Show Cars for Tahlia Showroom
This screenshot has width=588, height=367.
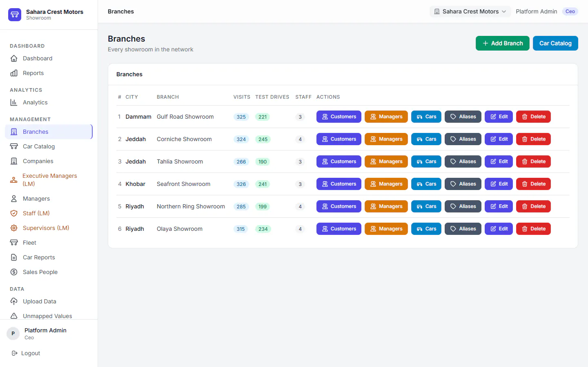point(426,161)
